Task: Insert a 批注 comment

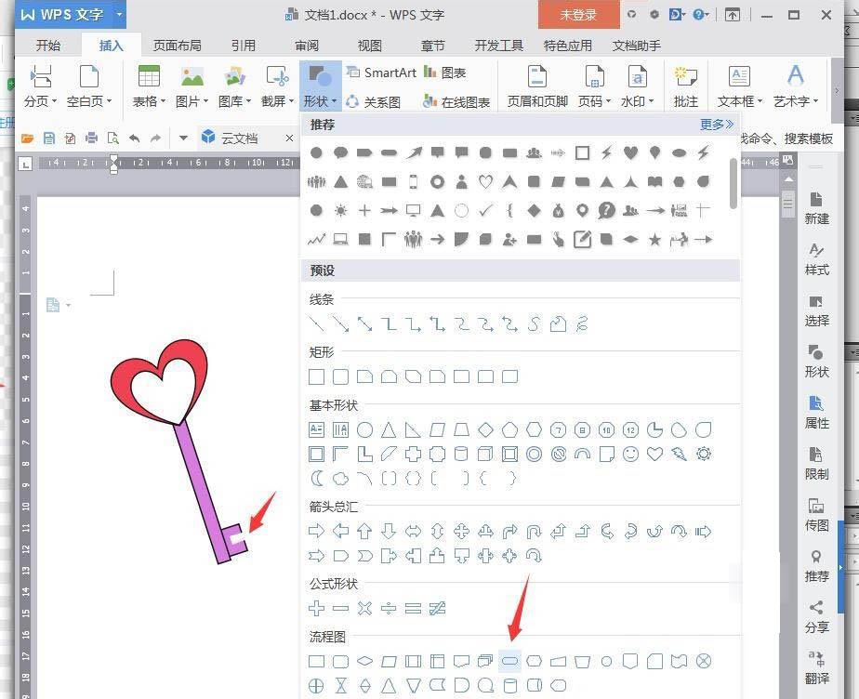Action: tap(685, 86)
